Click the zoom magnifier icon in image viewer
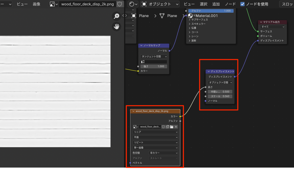The height and width of the screenshot is (175, 294). [x=117, y=16]
